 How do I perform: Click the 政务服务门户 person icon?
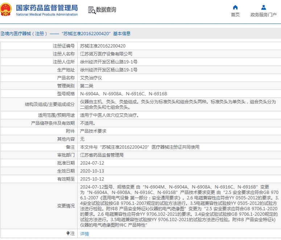(x=264, y=7)
